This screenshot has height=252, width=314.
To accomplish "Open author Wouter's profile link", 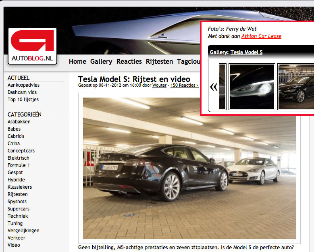I will pyautogui.click(x=159, y=85).
